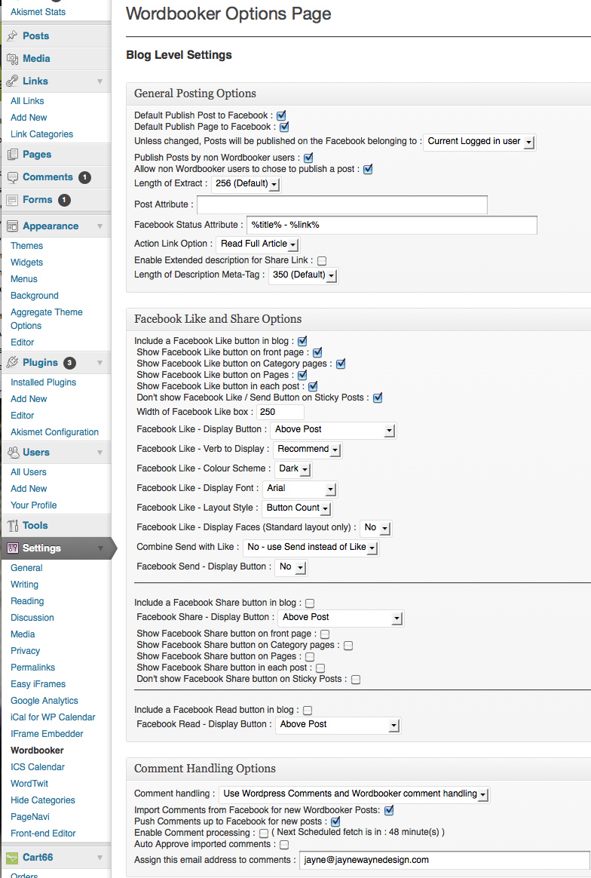Open Combine Send with Like dropdown
Image resolution: width=591 pixels, height=878 pixels.
(311, 548)
